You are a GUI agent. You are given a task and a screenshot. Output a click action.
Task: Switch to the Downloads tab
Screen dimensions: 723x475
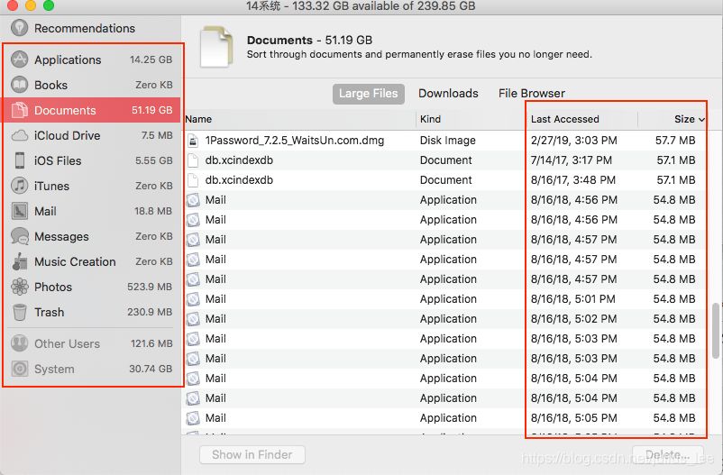[x=448, y=94]
